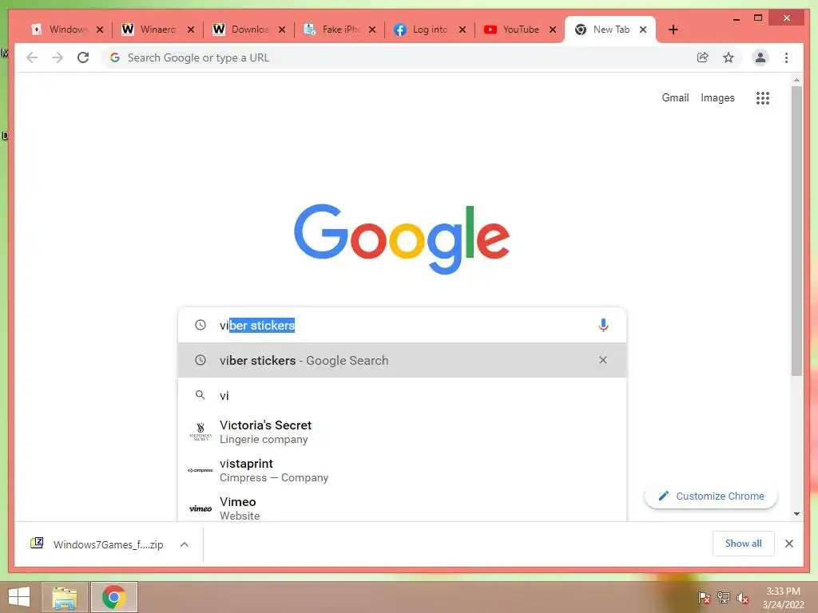This screenshot has height=613, width=818.
Task: Share this page icon in address bar
Action: pyautogui.click(x=703, y=57)
